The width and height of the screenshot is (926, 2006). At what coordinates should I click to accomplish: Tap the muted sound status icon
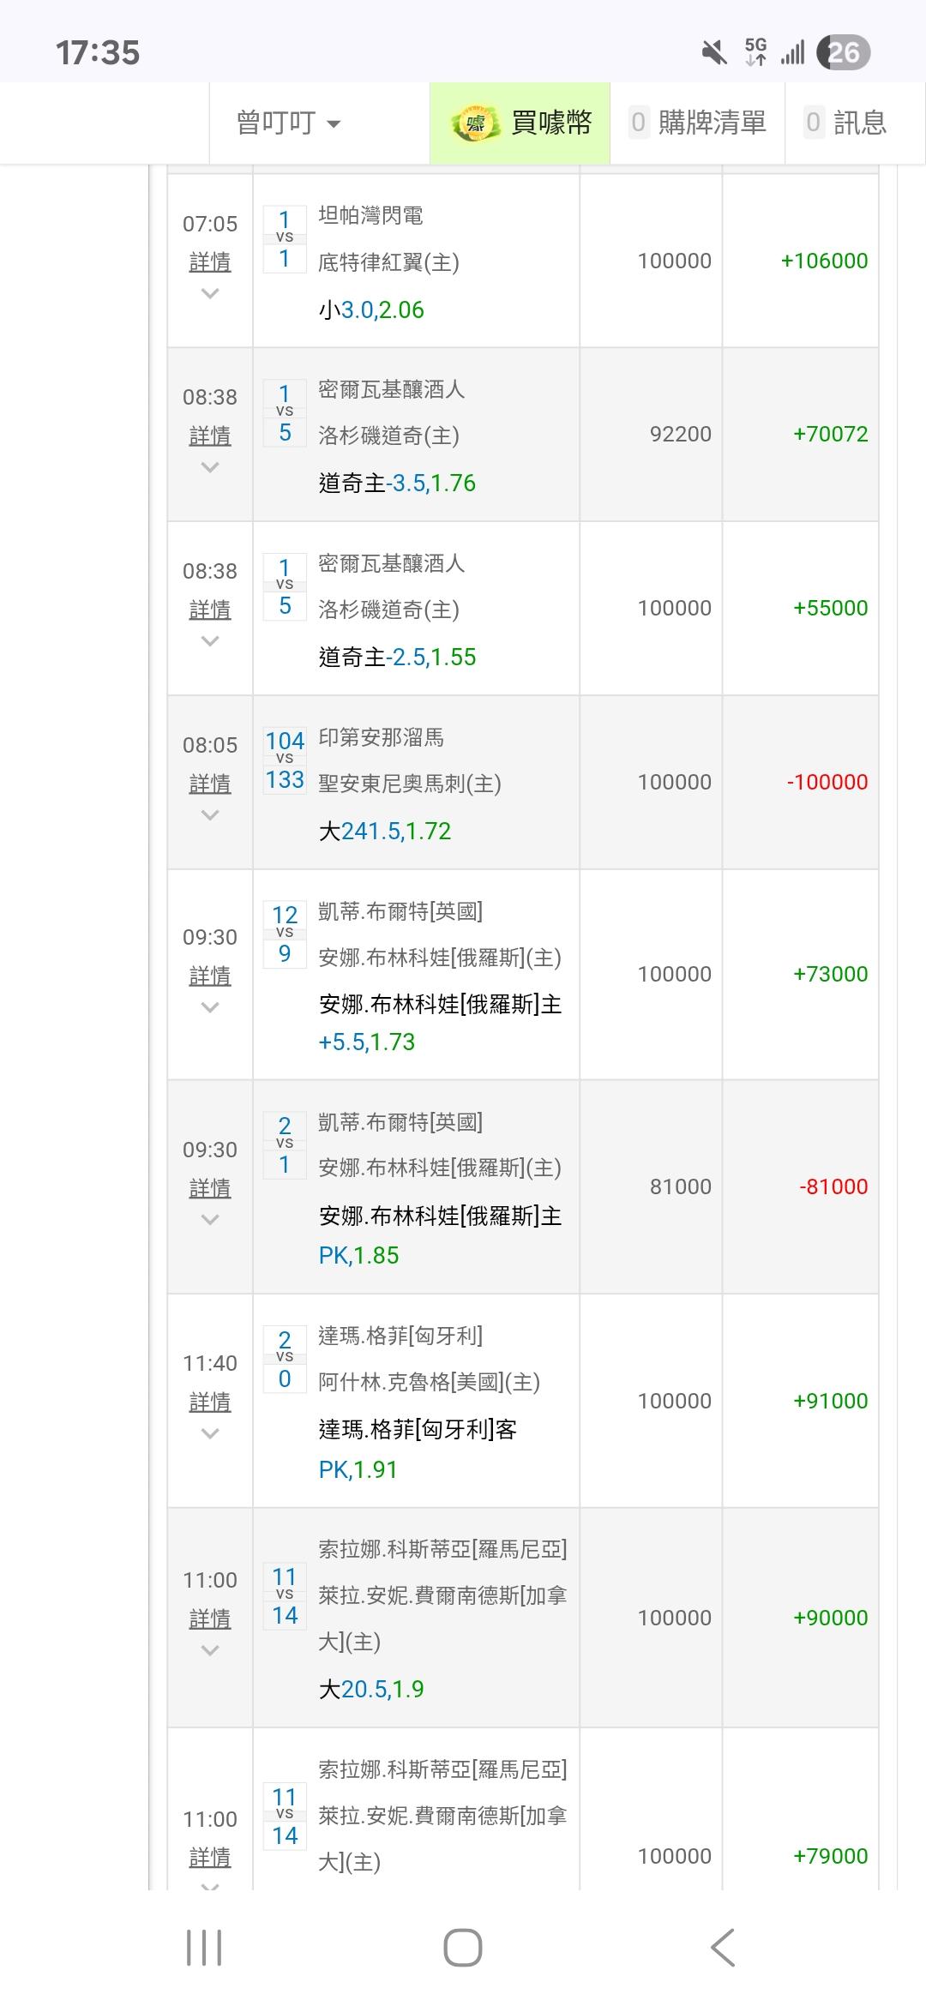coord(713,53)
